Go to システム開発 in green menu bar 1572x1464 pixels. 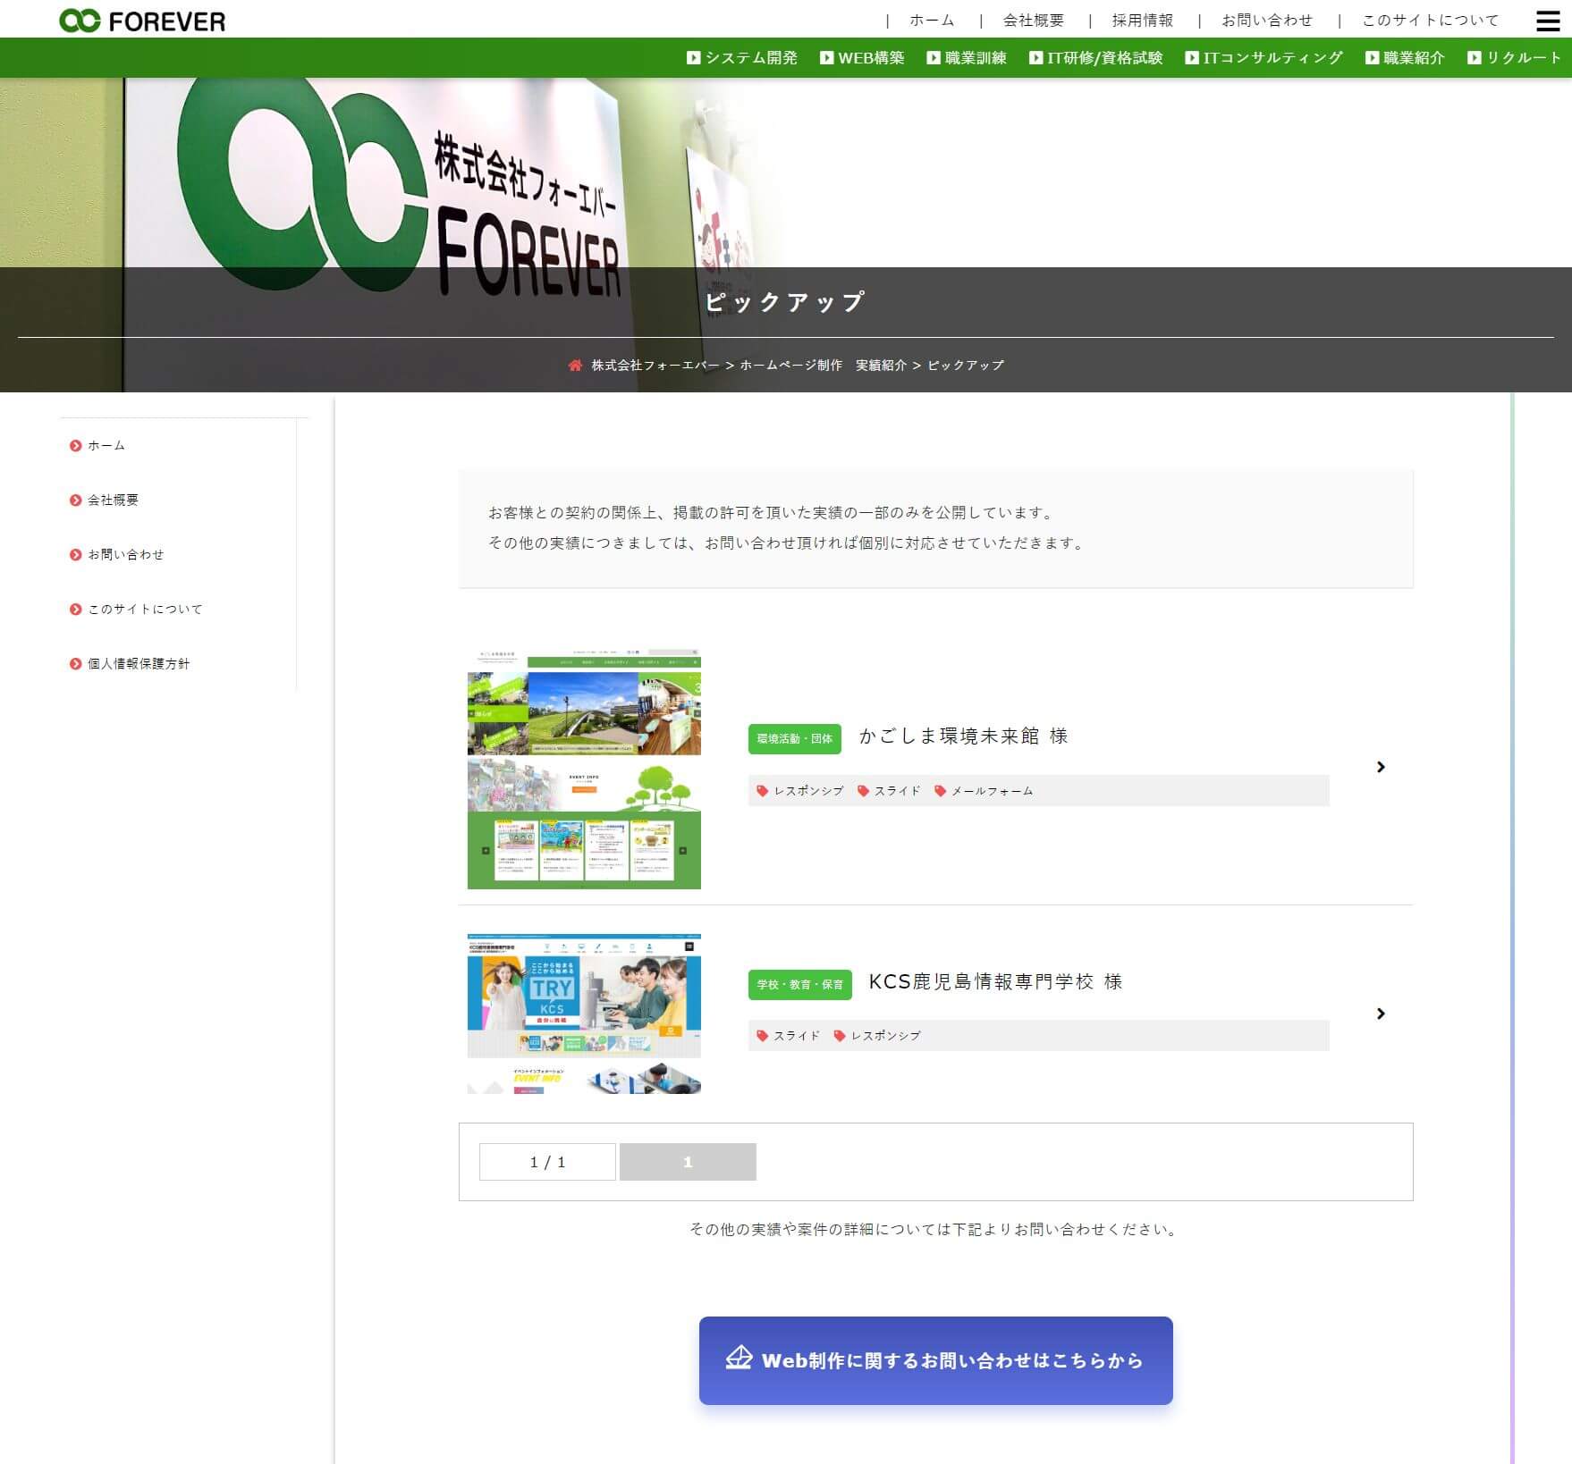coord(751,58)
